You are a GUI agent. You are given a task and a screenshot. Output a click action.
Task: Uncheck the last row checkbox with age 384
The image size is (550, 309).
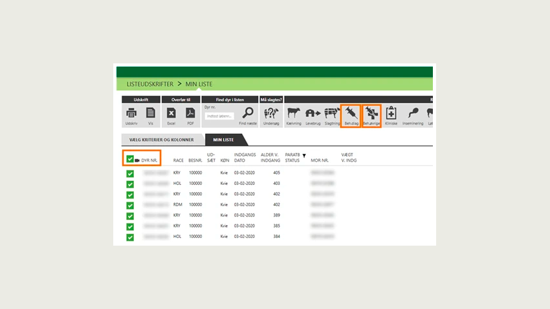tap(130, 237)
